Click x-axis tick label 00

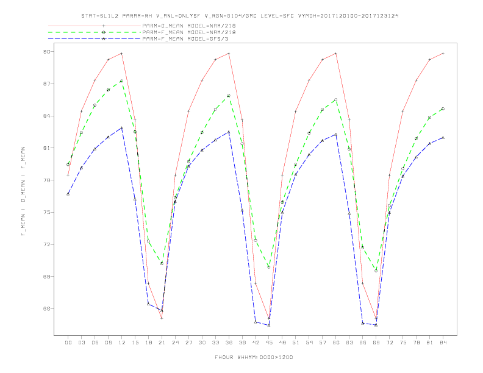coord(68,343)
